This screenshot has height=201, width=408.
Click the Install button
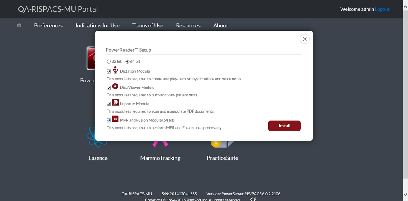coord(284,126)
